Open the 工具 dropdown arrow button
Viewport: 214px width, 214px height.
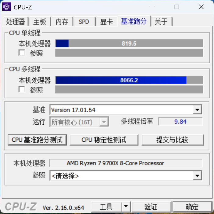pos(126,207)
